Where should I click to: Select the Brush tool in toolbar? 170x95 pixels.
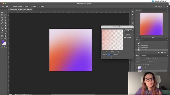click(x=2, y=23)
